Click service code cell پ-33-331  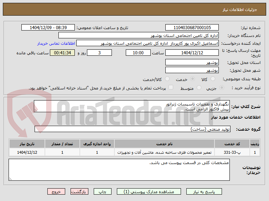click(232, 152)
